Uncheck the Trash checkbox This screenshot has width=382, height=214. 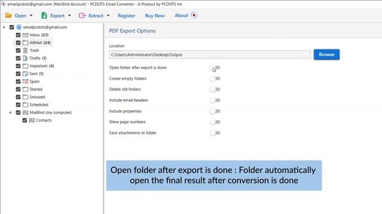coord(19,51)
